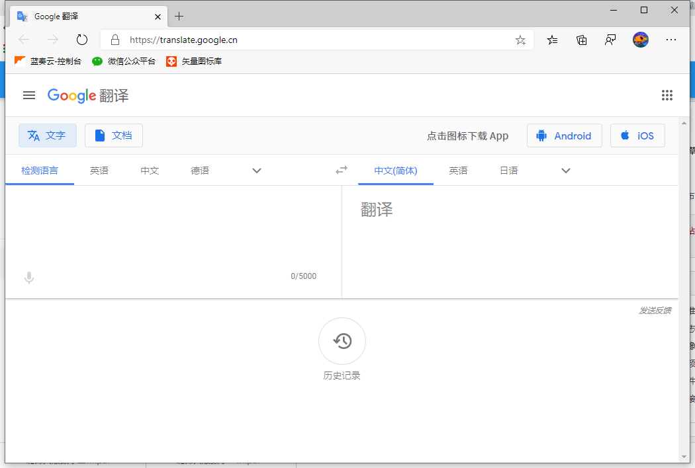
Task: Open the translation history icon
Action: (342, 341)
